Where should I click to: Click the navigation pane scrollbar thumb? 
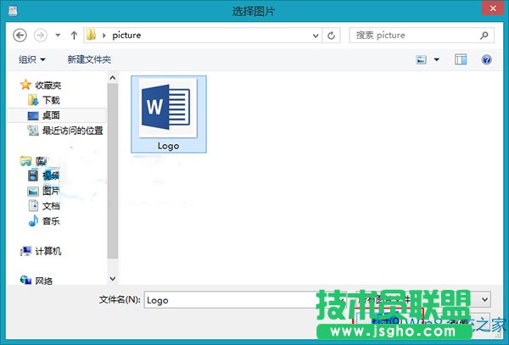(113, 171)
